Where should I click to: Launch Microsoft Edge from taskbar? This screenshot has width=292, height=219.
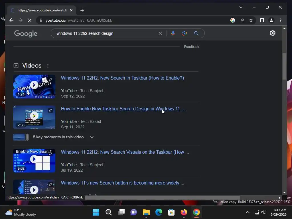point(159,212)
